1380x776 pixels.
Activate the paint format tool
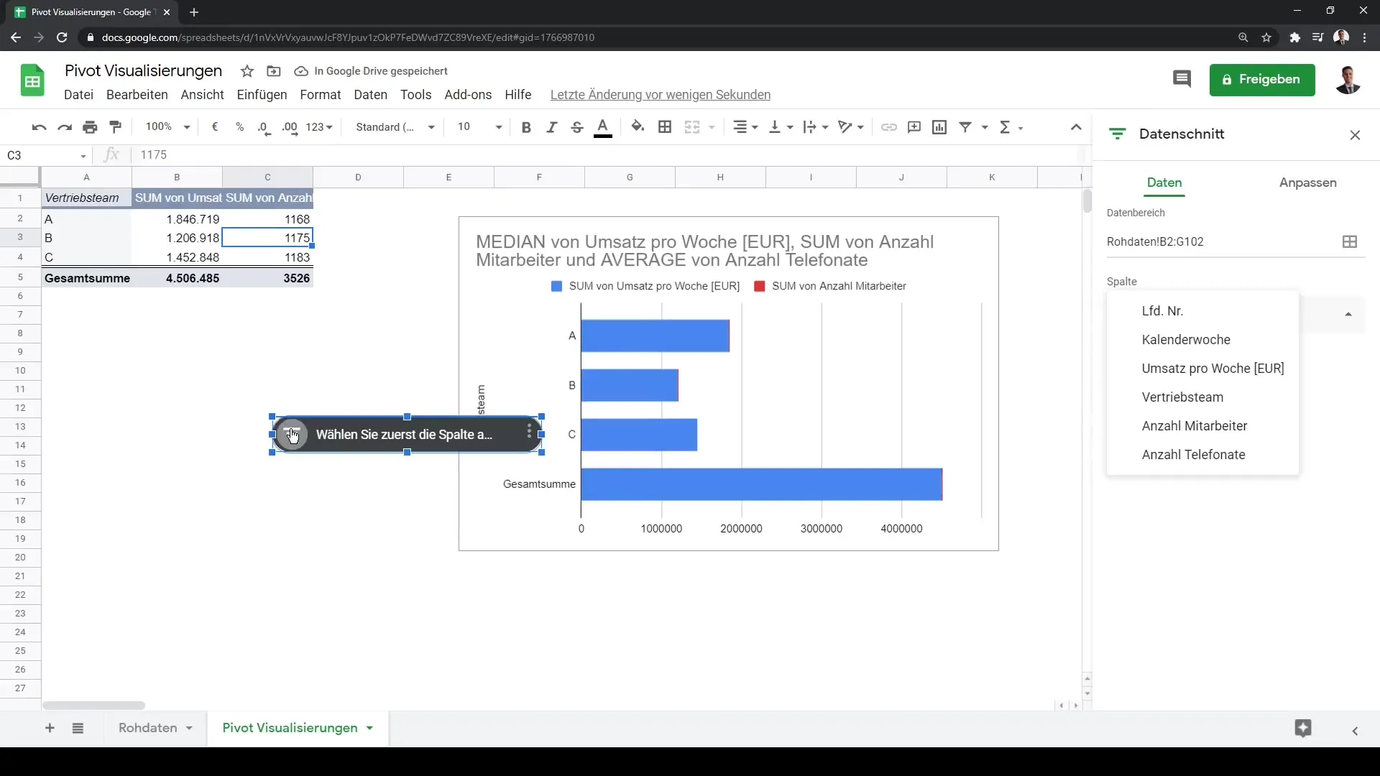[116, 127]
